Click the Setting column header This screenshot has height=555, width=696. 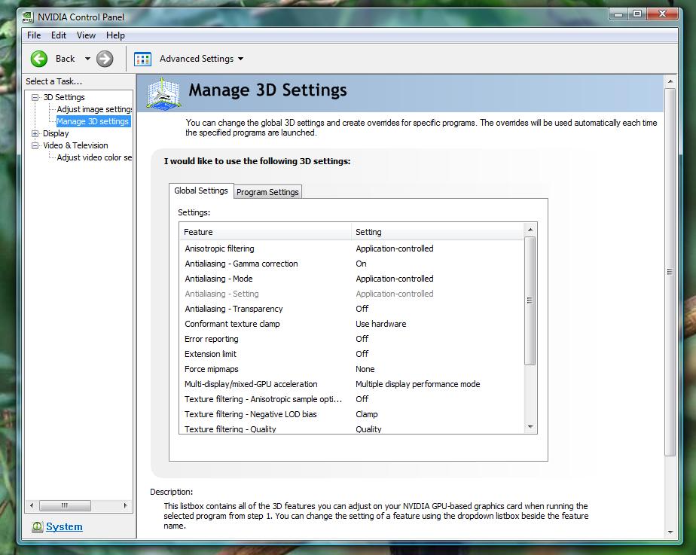coord(438,232)
